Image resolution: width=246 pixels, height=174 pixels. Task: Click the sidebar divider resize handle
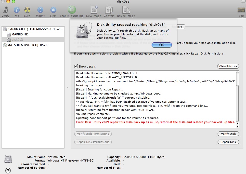tap(68, 87)
